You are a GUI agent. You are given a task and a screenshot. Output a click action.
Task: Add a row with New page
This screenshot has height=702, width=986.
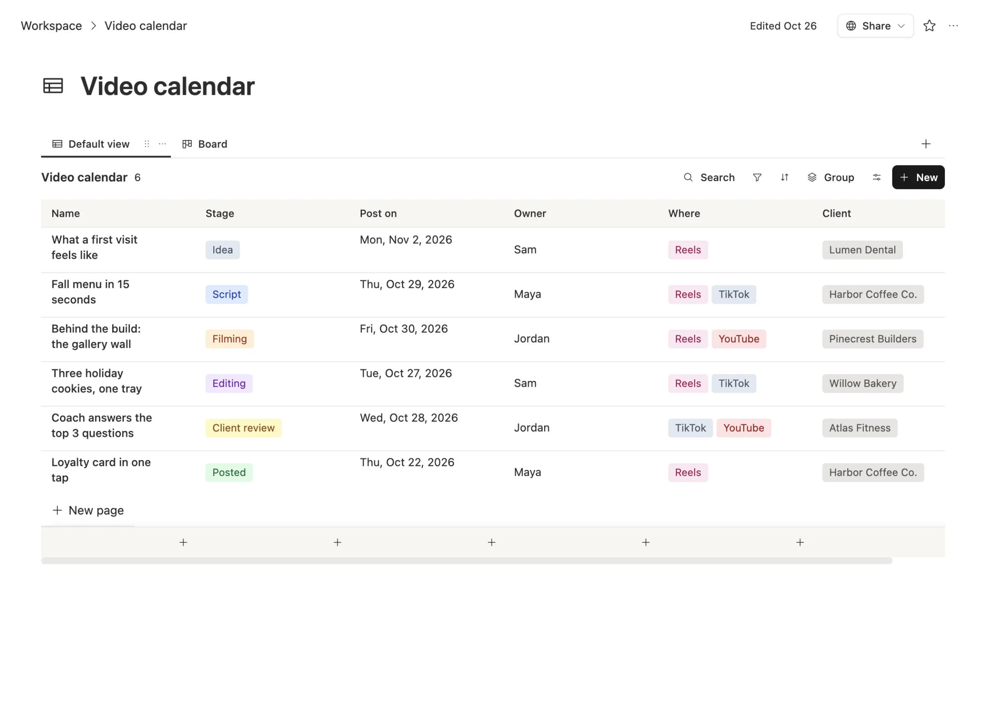point(88,511)
